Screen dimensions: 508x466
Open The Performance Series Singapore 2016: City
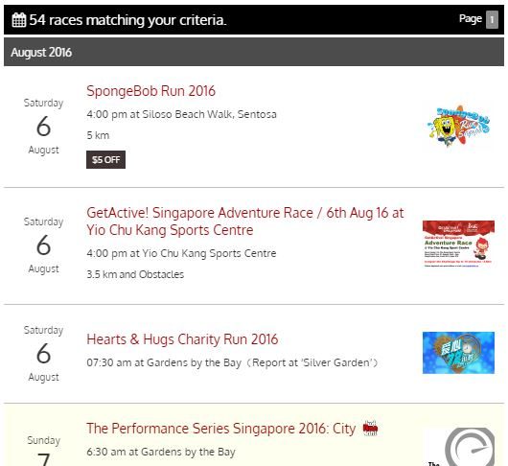click(221, 429)
